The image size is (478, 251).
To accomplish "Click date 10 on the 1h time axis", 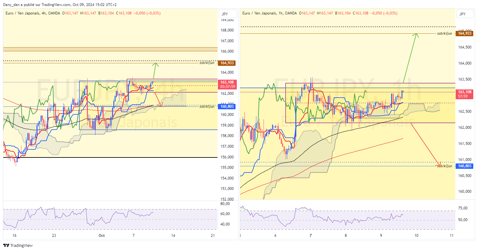I will point(416,235).
